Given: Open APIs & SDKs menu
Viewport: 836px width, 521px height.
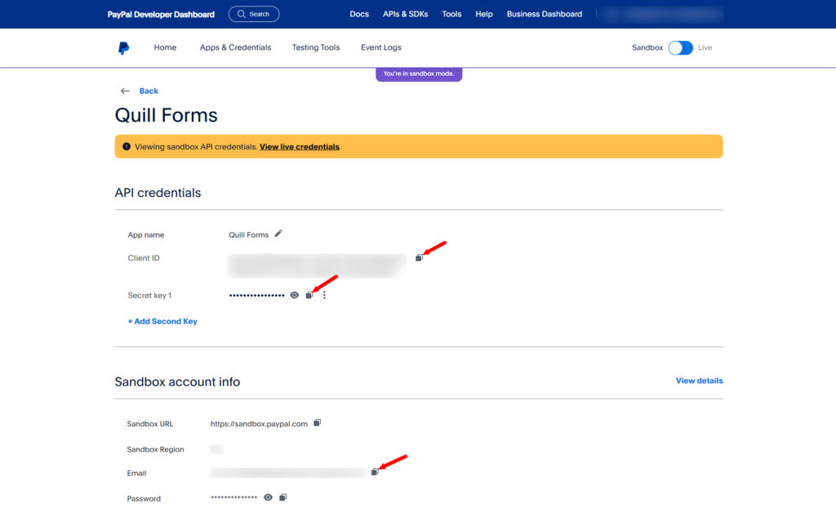Looking at the screenshot, I should (405, 15).
